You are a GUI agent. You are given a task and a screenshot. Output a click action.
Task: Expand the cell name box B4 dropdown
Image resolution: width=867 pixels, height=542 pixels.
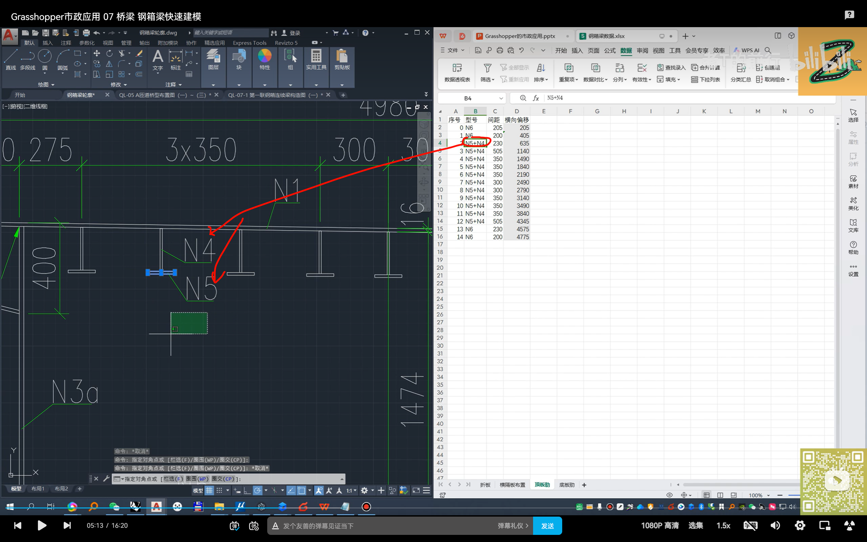click(501, 98)
